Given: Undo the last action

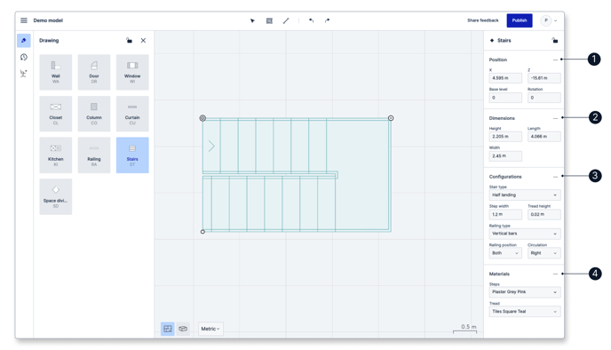Looking at the screenshot, I should tap(311, 20).
